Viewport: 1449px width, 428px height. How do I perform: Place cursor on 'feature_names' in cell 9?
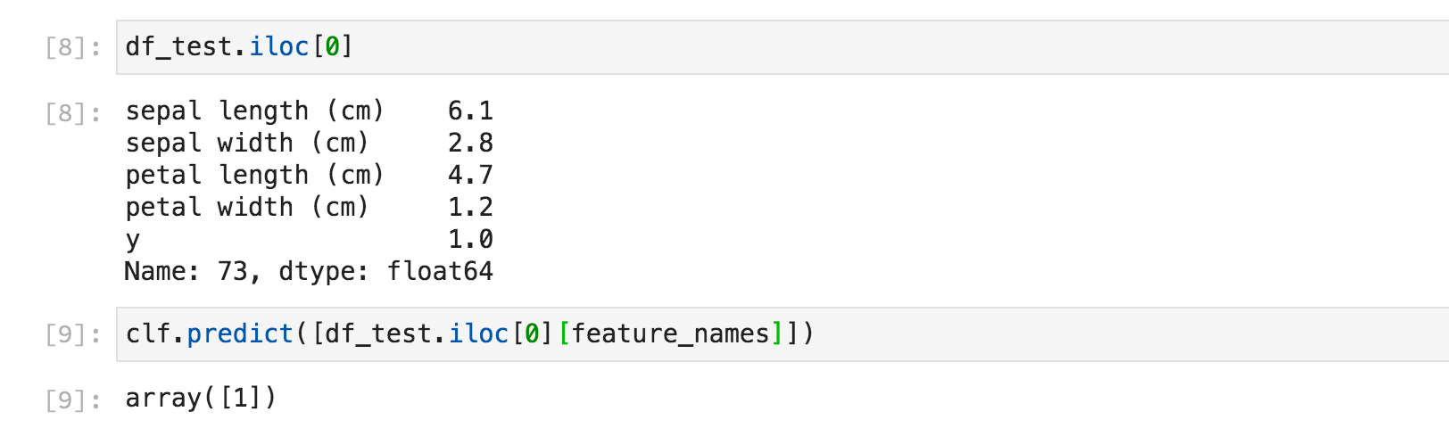[670, 333]
